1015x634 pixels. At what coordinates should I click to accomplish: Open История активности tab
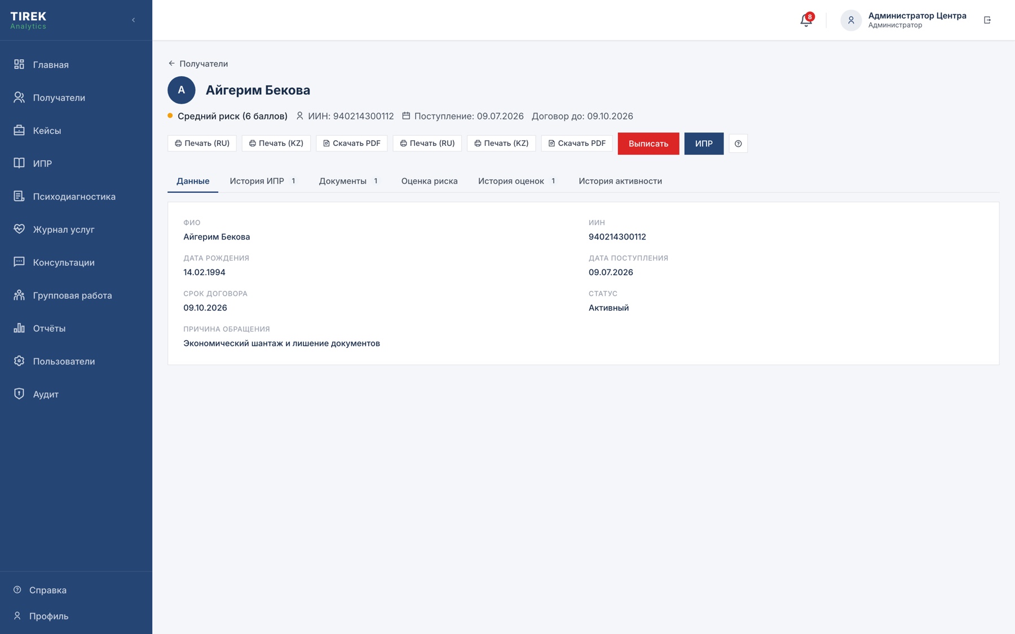(x=620, y=181)
